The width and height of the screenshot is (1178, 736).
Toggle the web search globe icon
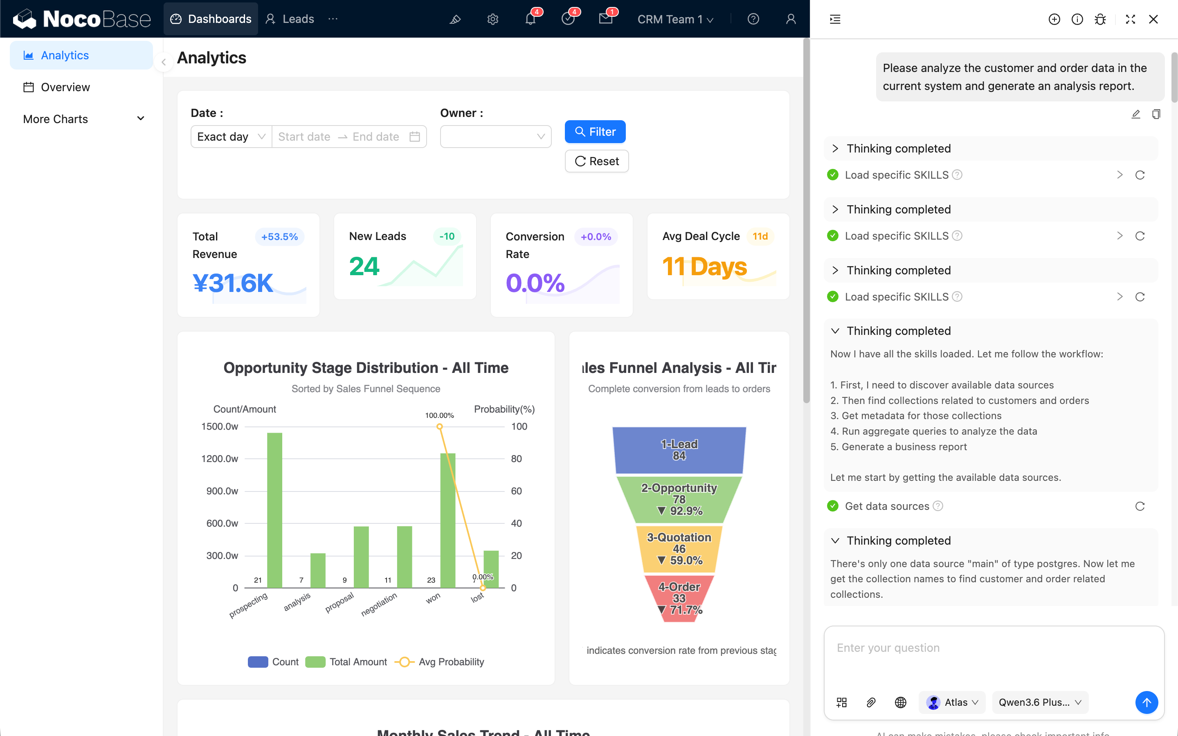coord(901,702)
